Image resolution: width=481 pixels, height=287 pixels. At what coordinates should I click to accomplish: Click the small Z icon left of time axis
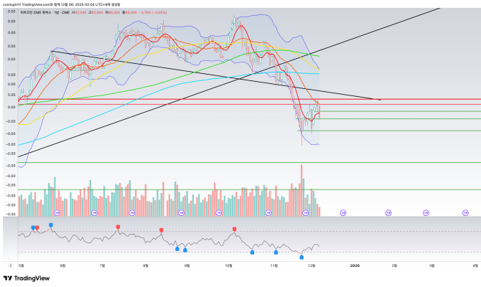coord(9,265)
